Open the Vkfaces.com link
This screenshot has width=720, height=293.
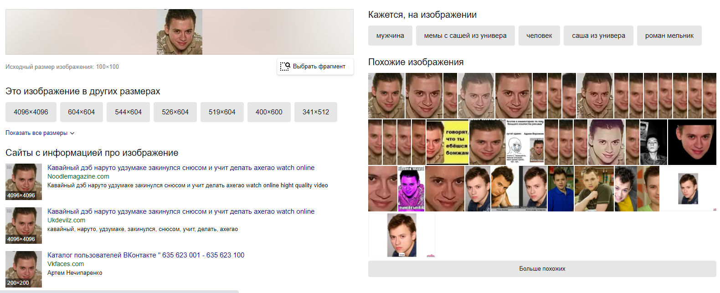pyautogui.click(x=66, y=264)
